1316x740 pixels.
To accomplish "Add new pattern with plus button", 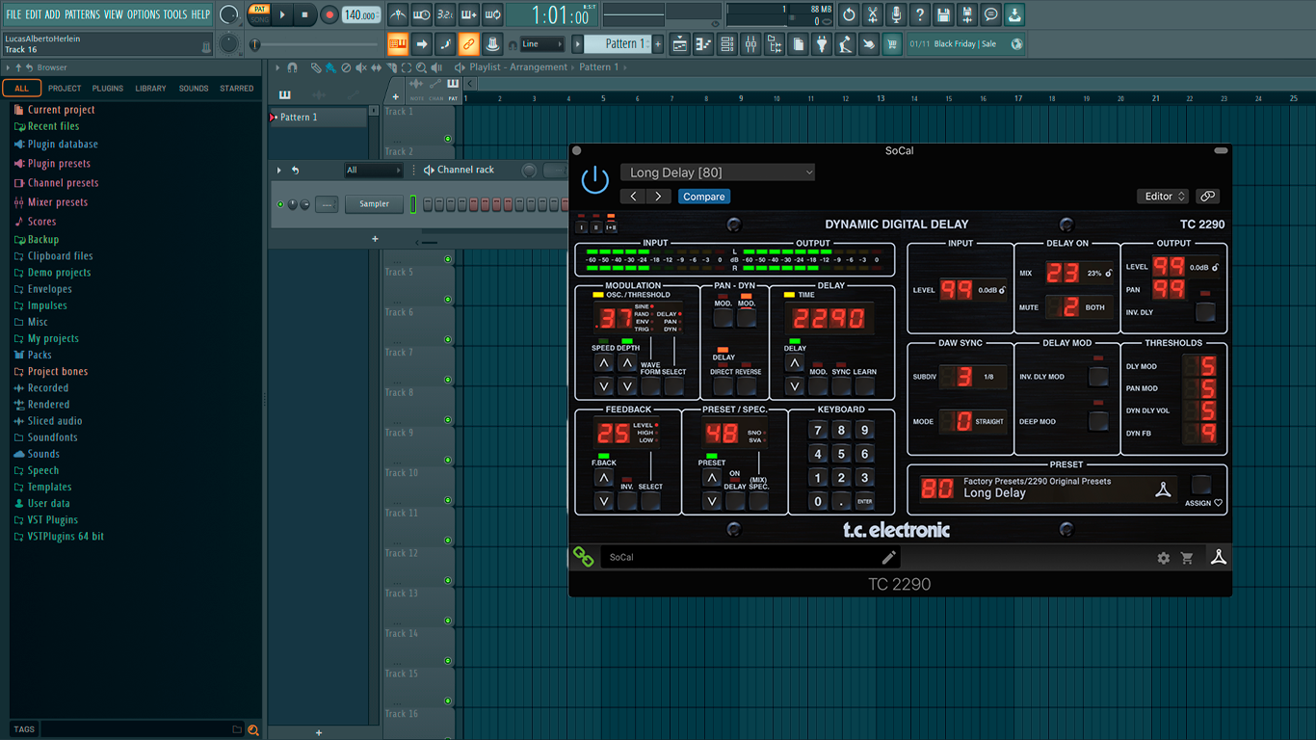I will click(659, 44).
